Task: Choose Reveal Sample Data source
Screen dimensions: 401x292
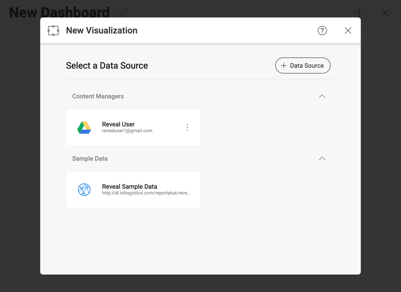Action: [133, 190]
